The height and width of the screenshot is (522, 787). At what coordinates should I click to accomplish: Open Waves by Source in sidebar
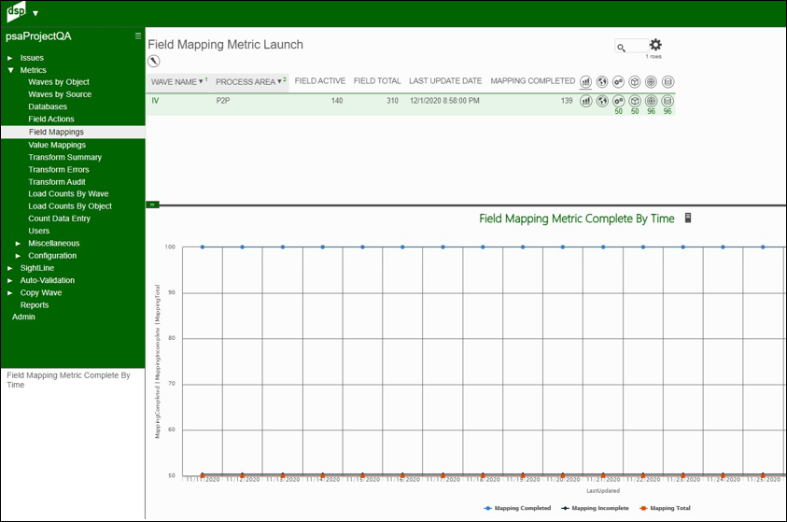[60, 94]
